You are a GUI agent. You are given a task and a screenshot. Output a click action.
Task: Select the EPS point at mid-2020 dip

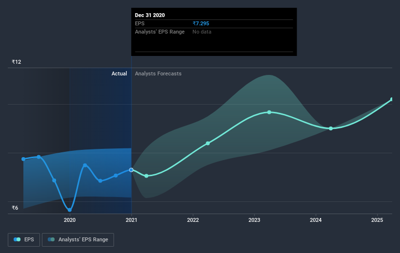[100, 181]
